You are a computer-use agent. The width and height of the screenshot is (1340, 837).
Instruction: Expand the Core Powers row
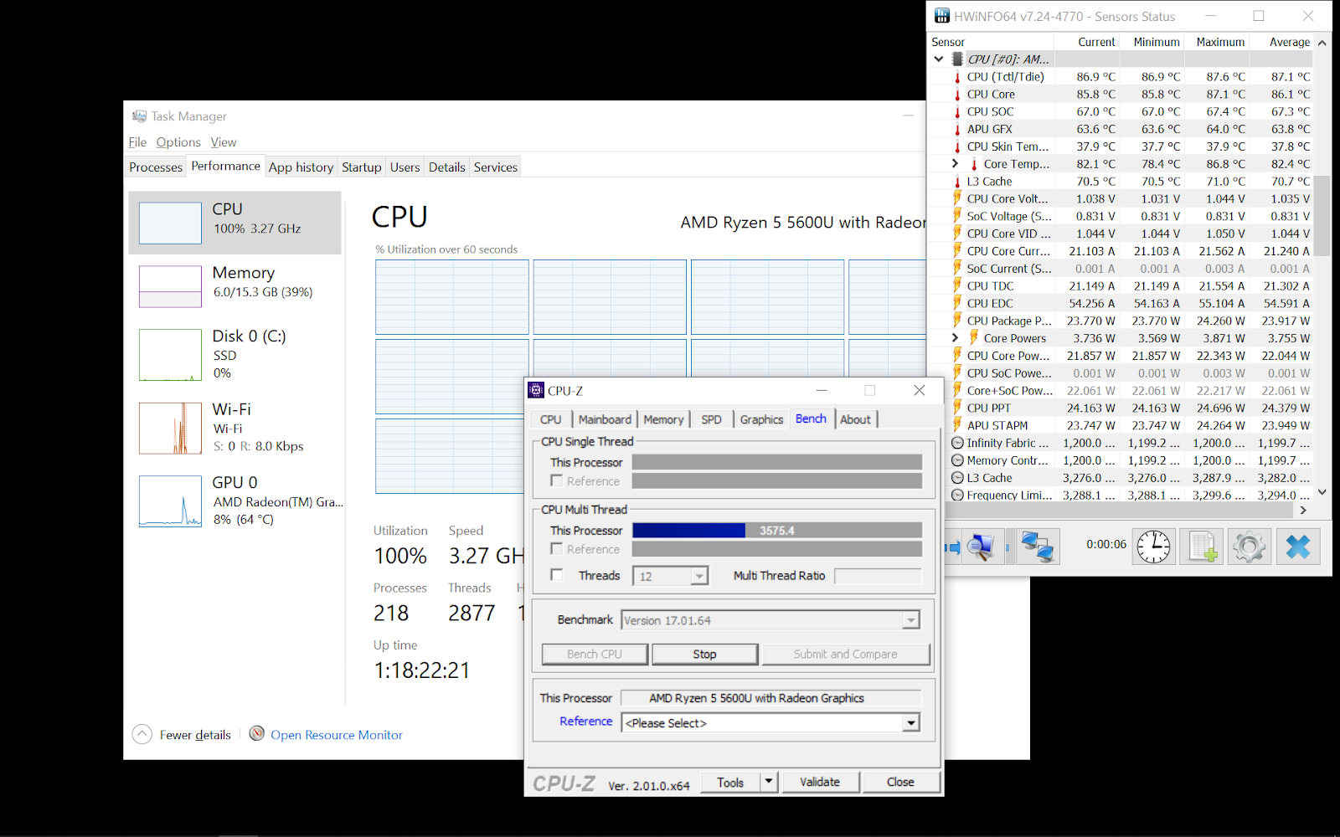point(955,338)
